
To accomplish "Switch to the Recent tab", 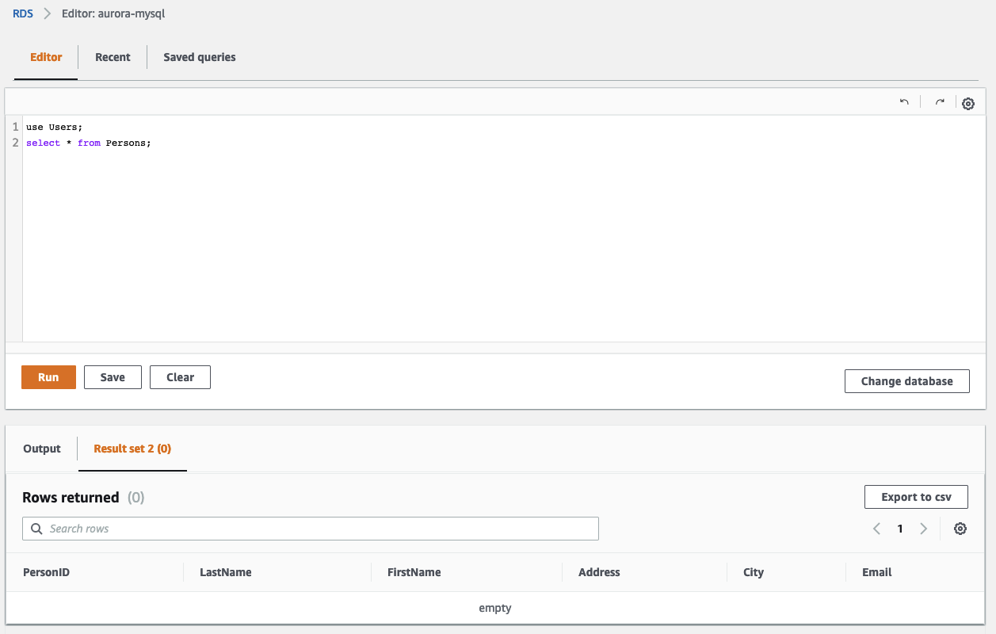I will pyautogui.click(x=113, y=57).
